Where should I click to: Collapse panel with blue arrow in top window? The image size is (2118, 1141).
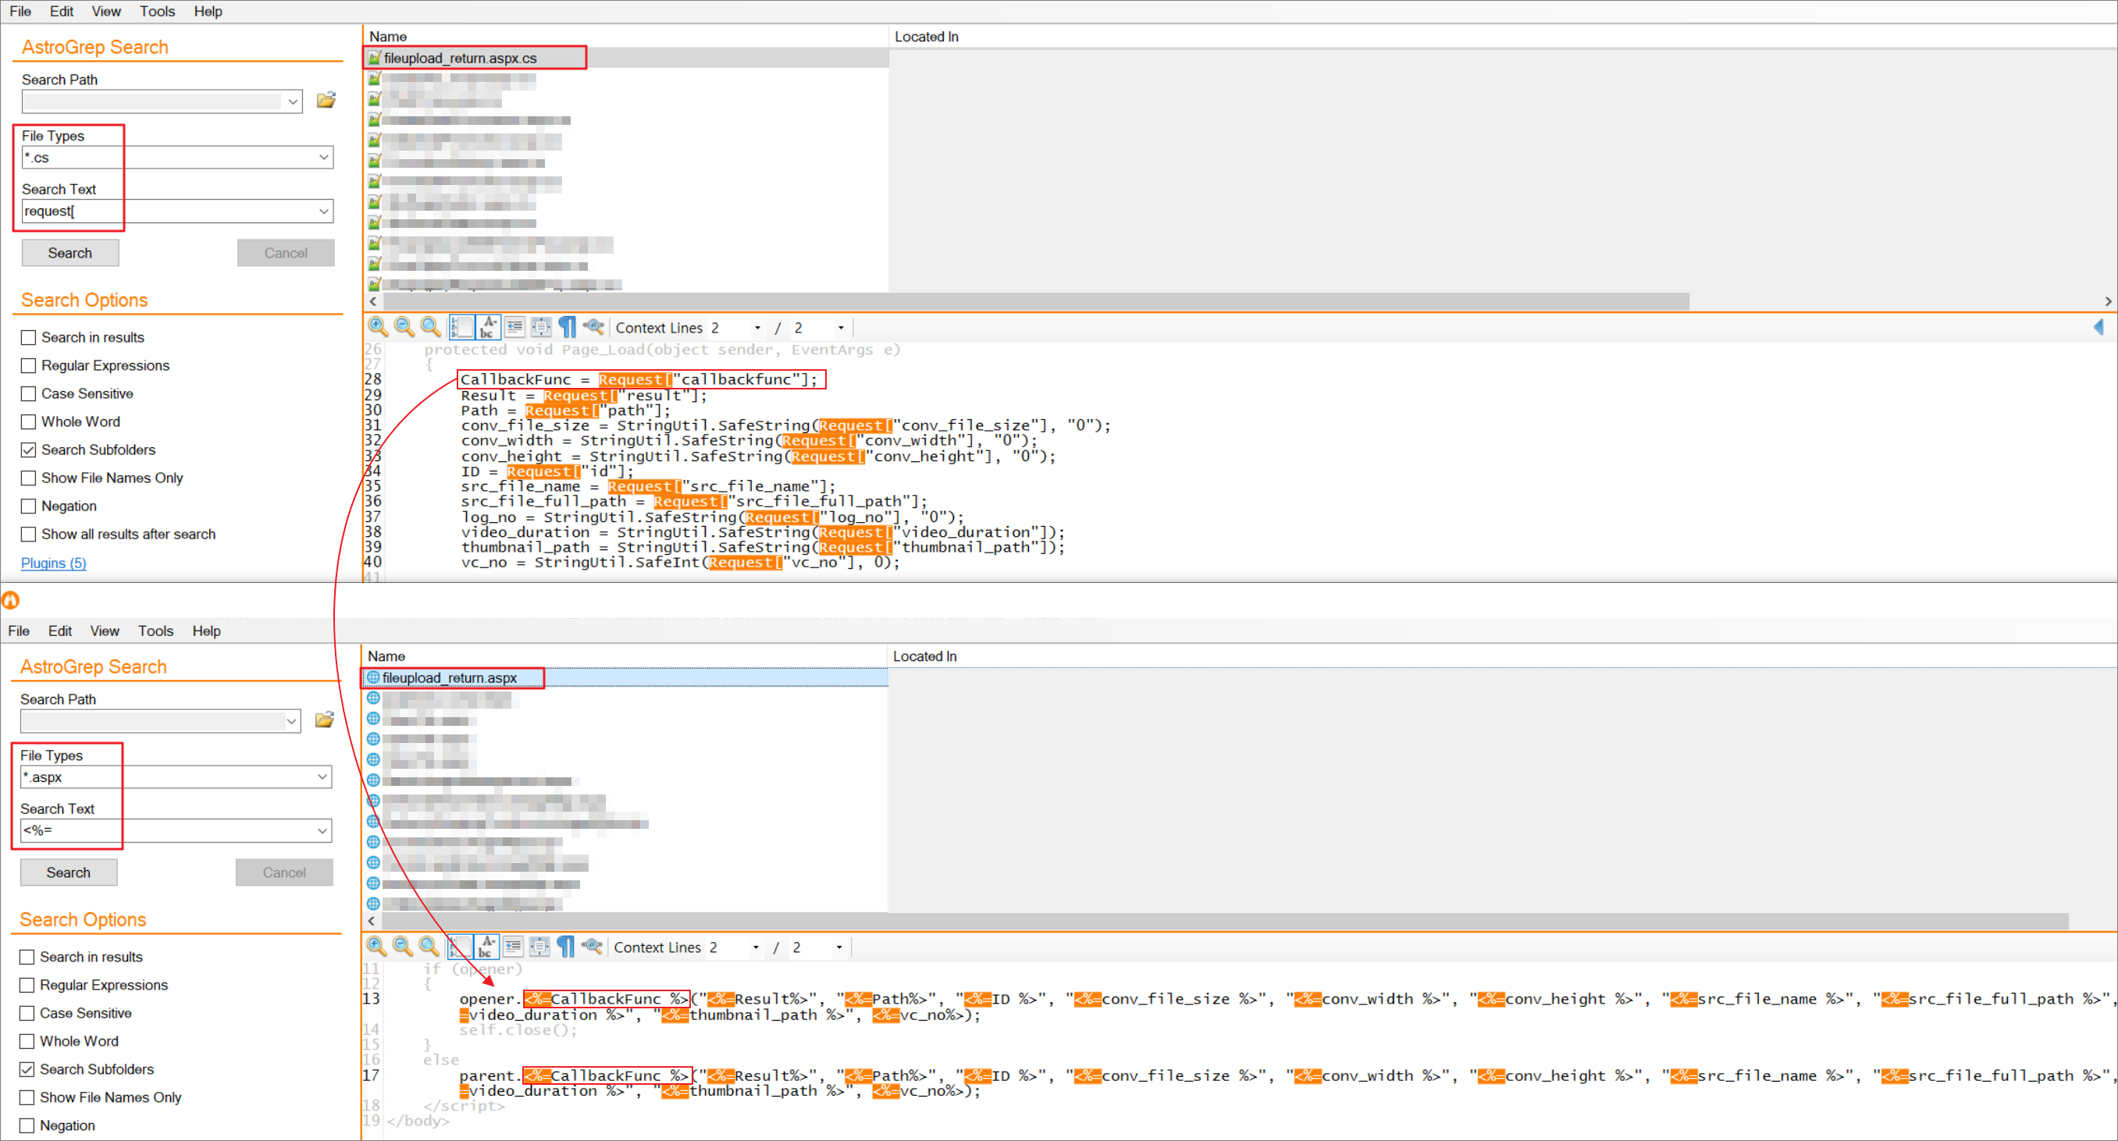pos(2098,327)
